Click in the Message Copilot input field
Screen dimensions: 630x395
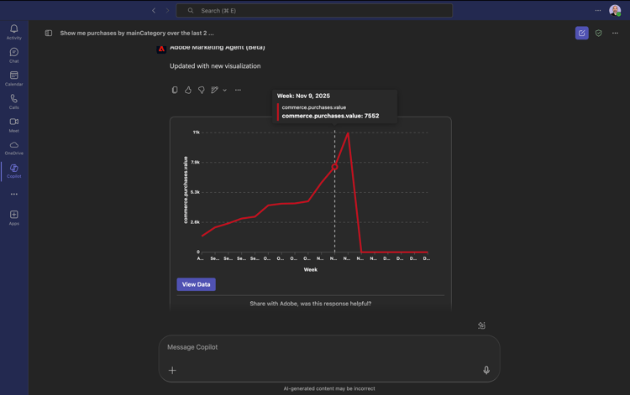(329, 347)
